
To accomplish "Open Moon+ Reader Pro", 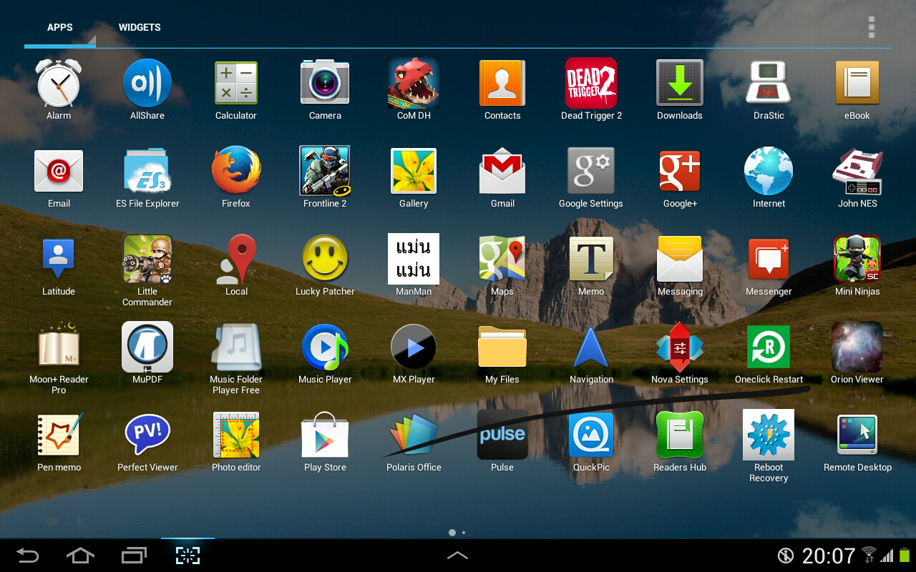I will pyautogui.click(x=59, y=347).
